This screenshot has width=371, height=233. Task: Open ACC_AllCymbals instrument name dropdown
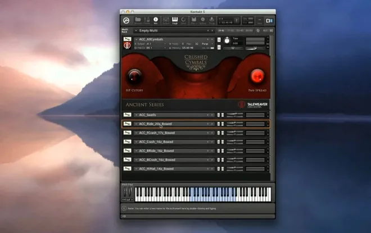tap(136, 39)
